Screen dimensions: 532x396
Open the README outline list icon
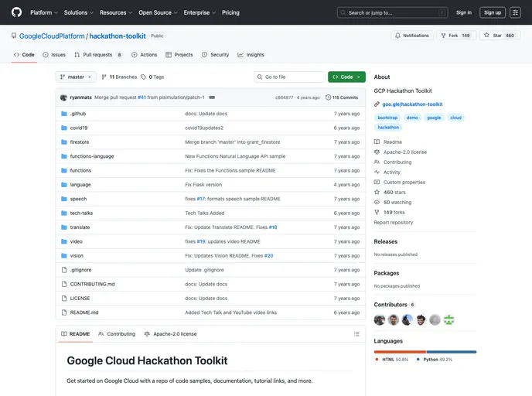pyautogui.click(x=356, y=334)
